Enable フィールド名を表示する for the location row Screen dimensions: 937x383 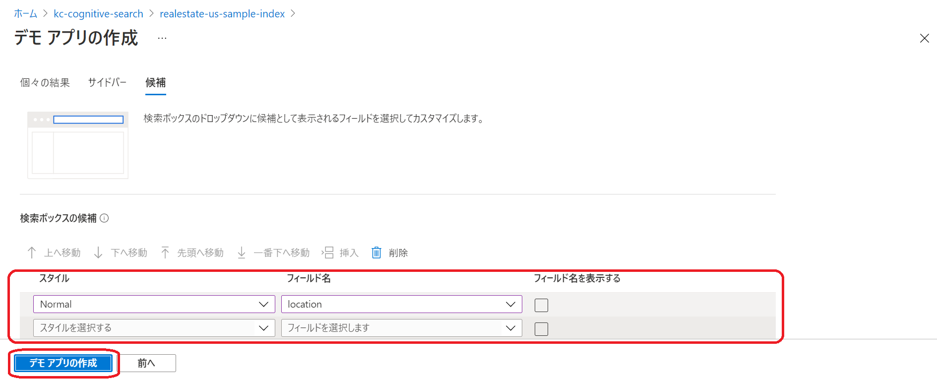tap(541, 305)
